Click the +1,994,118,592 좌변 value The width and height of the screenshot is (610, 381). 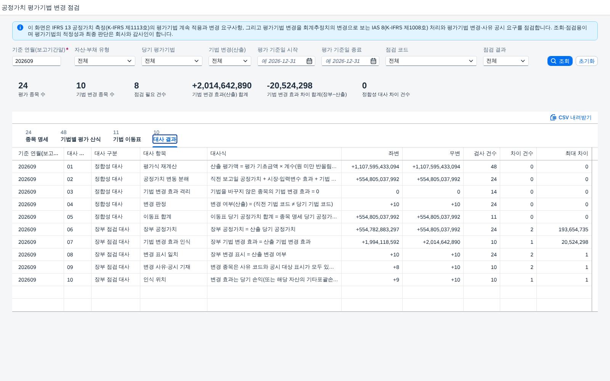coord(380,242)
